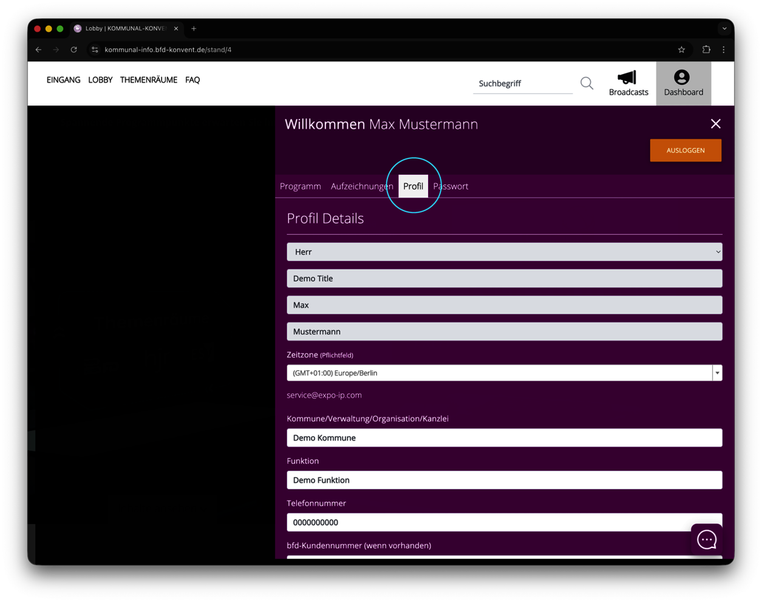Reload the page
762x602 pixels.
[74, 50]
